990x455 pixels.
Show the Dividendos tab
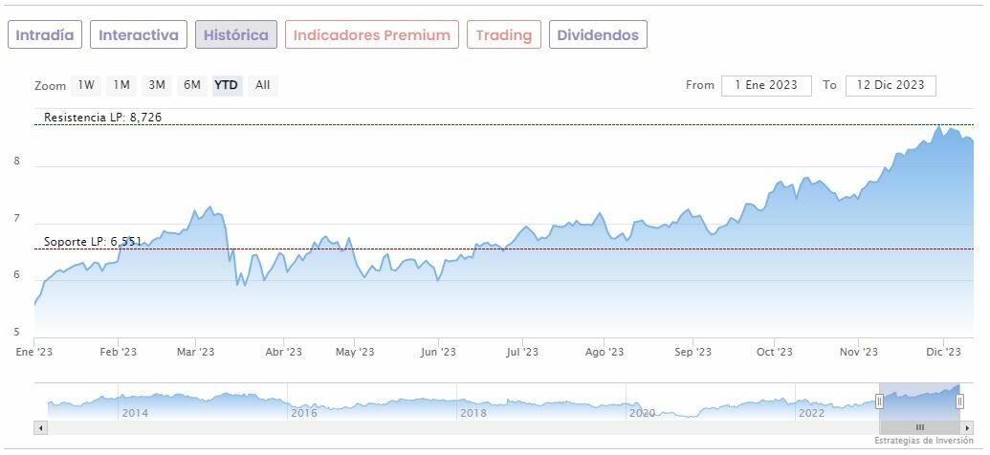tap(598, 35)
